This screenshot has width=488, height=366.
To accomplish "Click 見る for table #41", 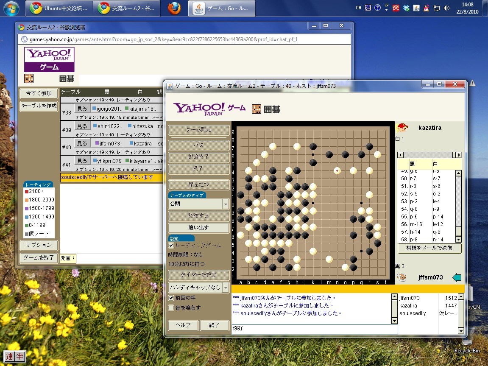I will 82,161.
